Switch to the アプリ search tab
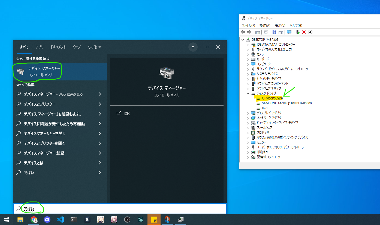Image resolution: width=380 pixels, height=225 pixels. (40, 47)
